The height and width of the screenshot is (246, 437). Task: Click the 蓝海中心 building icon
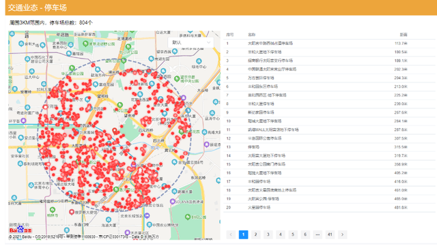point(212,112)
